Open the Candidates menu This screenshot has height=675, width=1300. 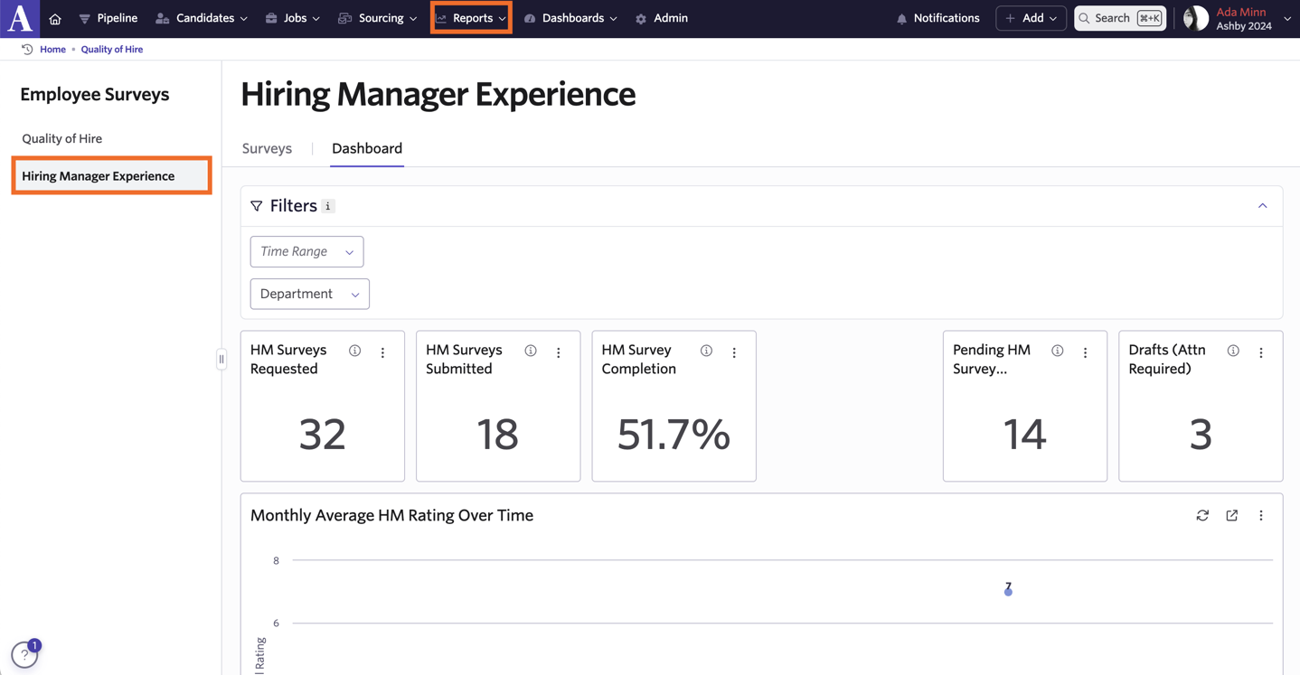pyautogui.click(x=202, y=18)
